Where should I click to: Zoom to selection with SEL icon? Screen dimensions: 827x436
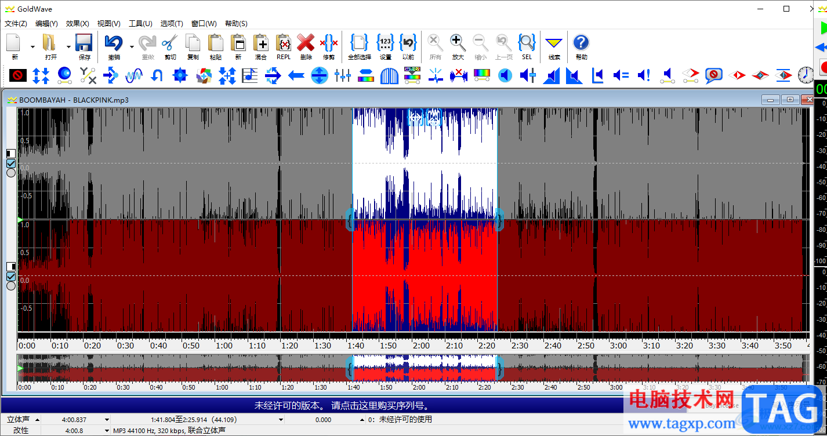pyautogui.click(x=527, y=46)
